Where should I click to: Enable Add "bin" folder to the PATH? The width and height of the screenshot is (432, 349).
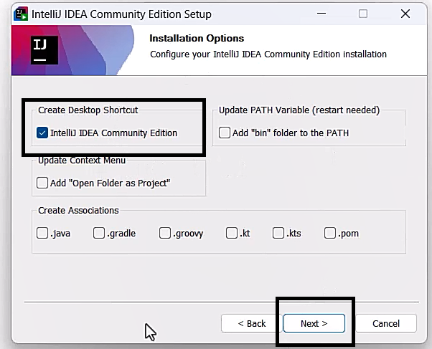[225, 133]
